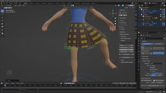Play the animation forward
The image size is (166, 93).
[70, 83]
